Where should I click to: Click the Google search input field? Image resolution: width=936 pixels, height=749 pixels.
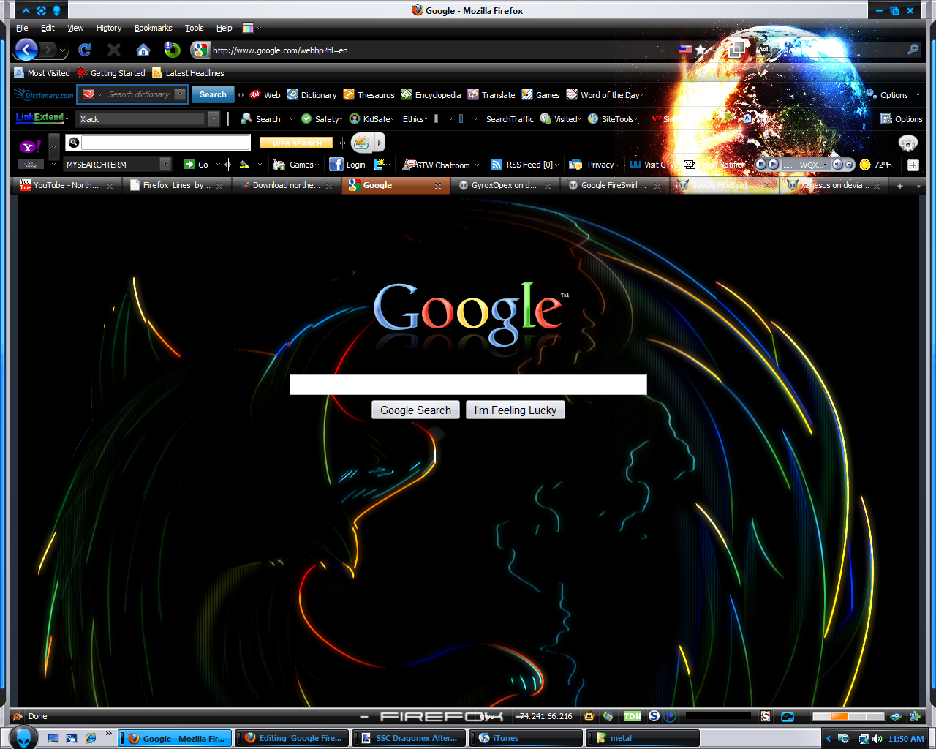(x=468, y=385)
